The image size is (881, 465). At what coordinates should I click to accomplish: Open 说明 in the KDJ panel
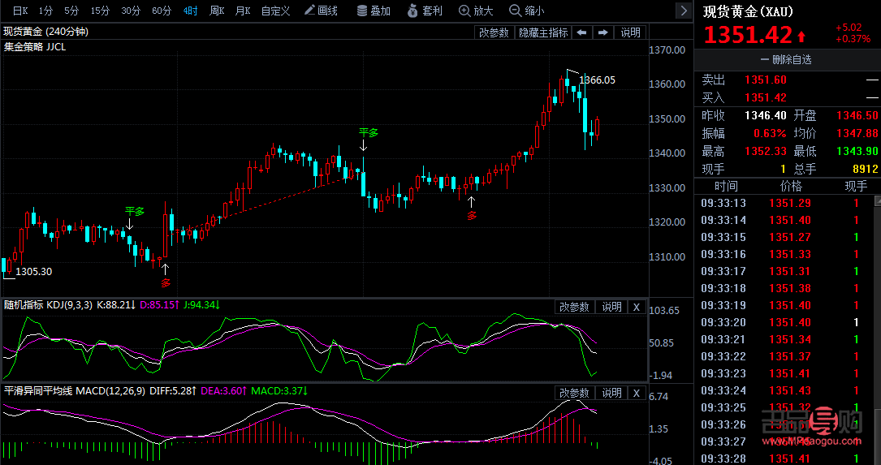click(612, 307)
